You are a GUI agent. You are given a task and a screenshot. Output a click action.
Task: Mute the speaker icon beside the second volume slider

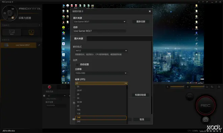[x=188, y=86]
